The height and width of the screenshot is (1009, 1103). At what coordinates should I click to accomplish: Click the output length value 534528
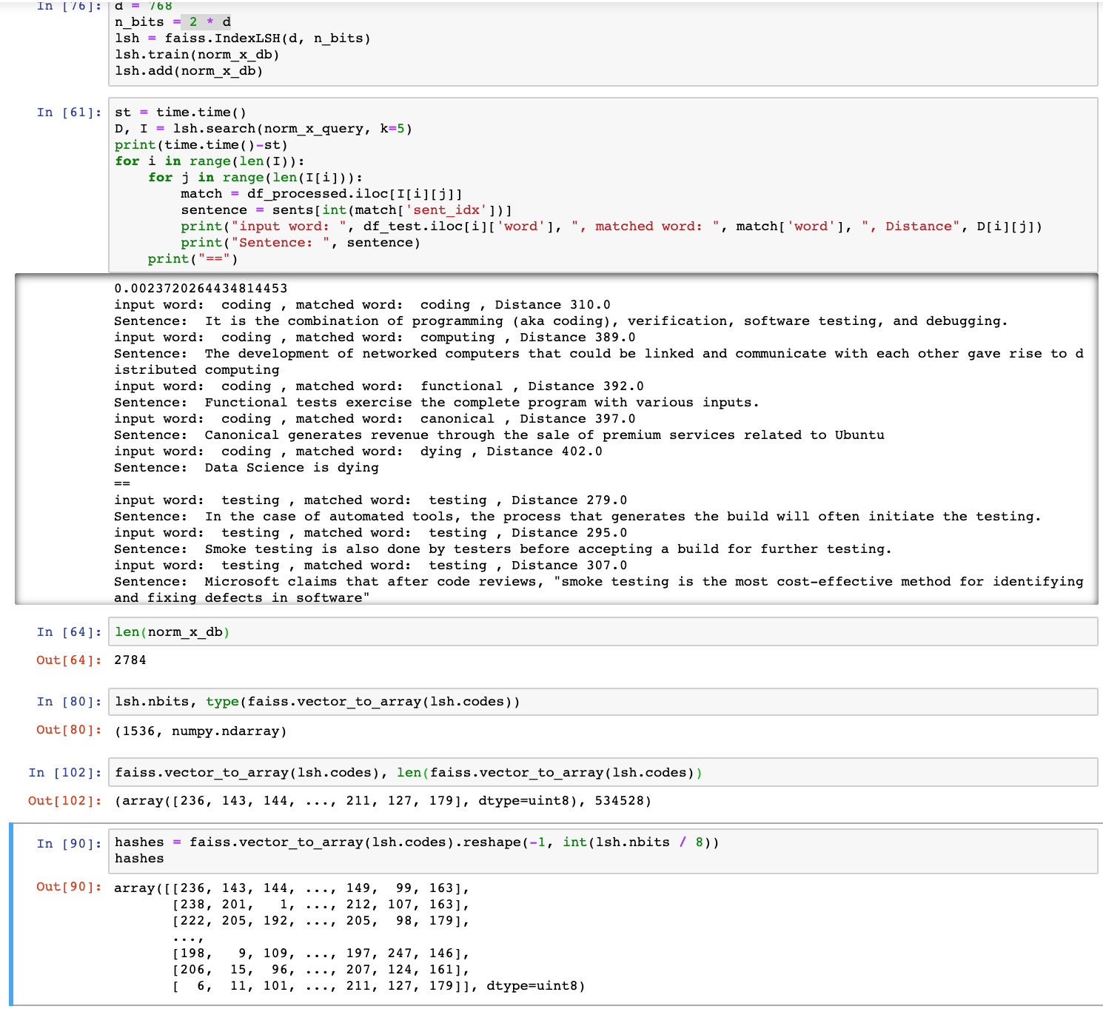click(x=618, y=801)
